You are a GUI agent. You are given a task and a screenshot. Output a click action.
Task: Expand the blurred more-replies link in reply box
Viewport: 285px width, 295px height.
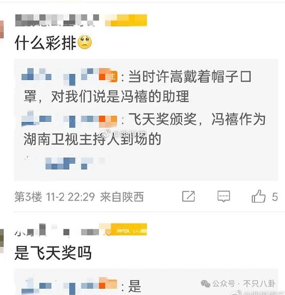64,163
